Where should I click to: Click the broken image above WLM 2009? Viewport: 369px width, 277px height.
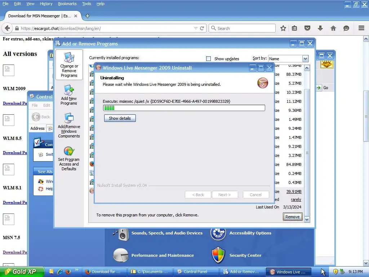9,70
